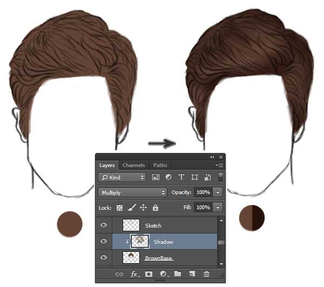Click the link layers icon
Screen dimensions: 324x287
point(119,274)
